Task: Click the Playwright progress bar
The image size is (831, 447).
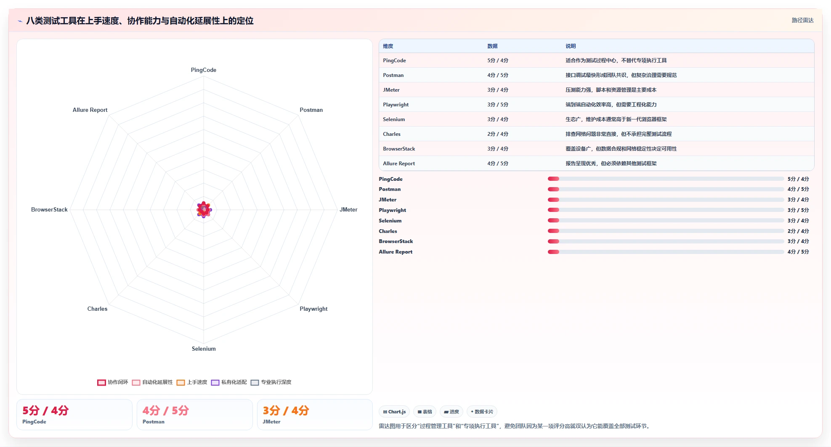Action: click(x=666, y=210)
